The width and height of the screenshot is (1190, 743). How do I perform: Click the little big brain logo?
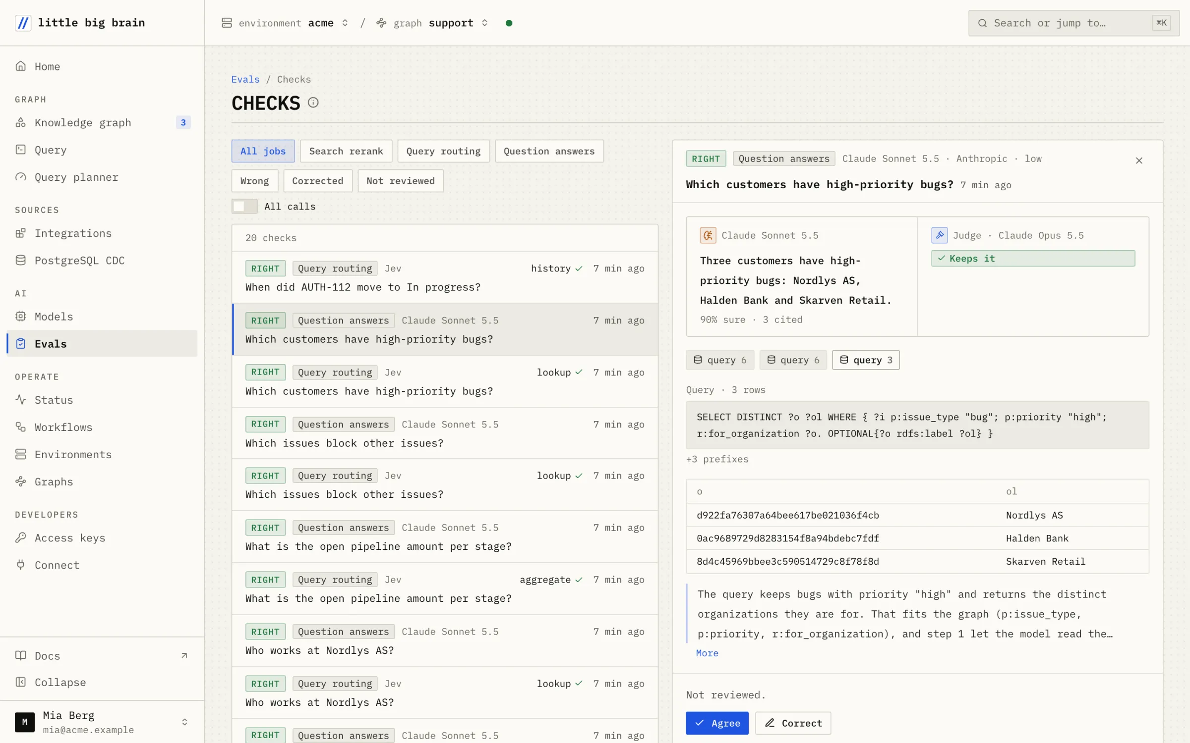tap(80, 23)
